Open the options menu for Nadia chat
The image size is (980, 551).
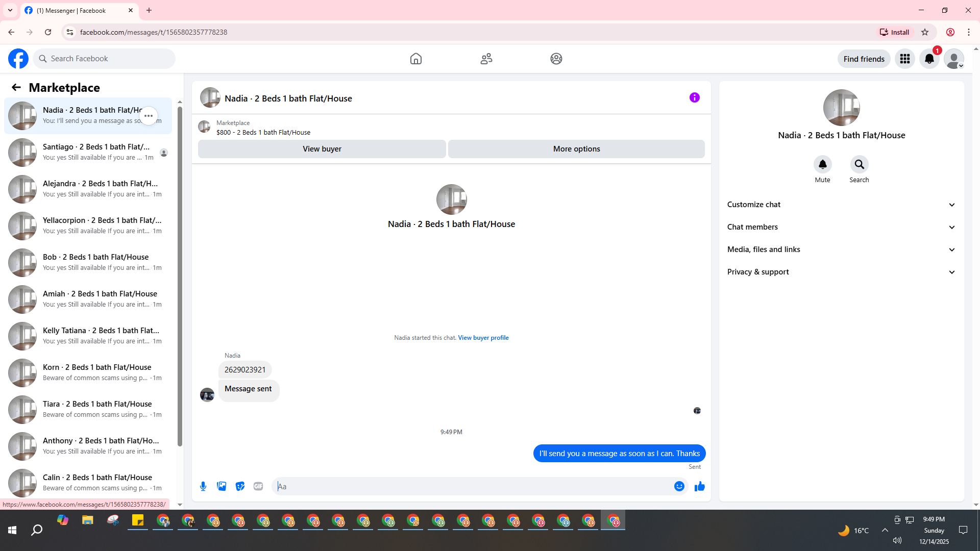(x=149, y=116)
